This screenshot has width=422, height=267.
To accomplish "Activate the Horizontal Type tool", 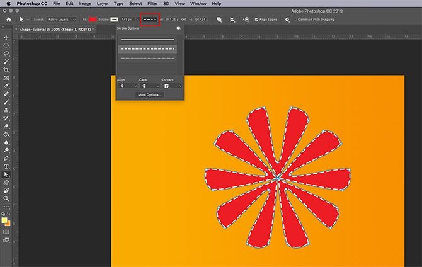I will pos(6,166).
